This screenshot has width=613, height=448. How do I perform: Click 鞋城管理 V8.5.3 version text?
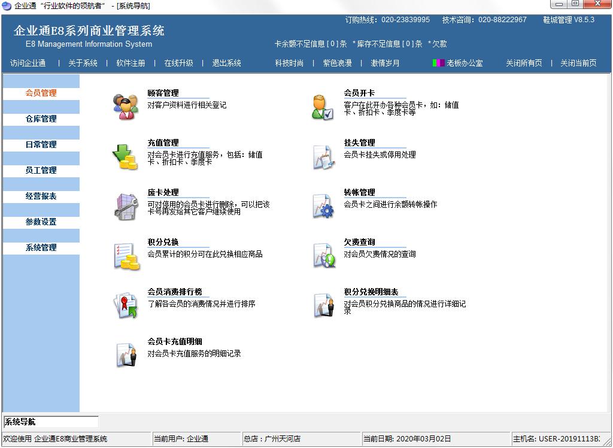(x=569, y=20)
